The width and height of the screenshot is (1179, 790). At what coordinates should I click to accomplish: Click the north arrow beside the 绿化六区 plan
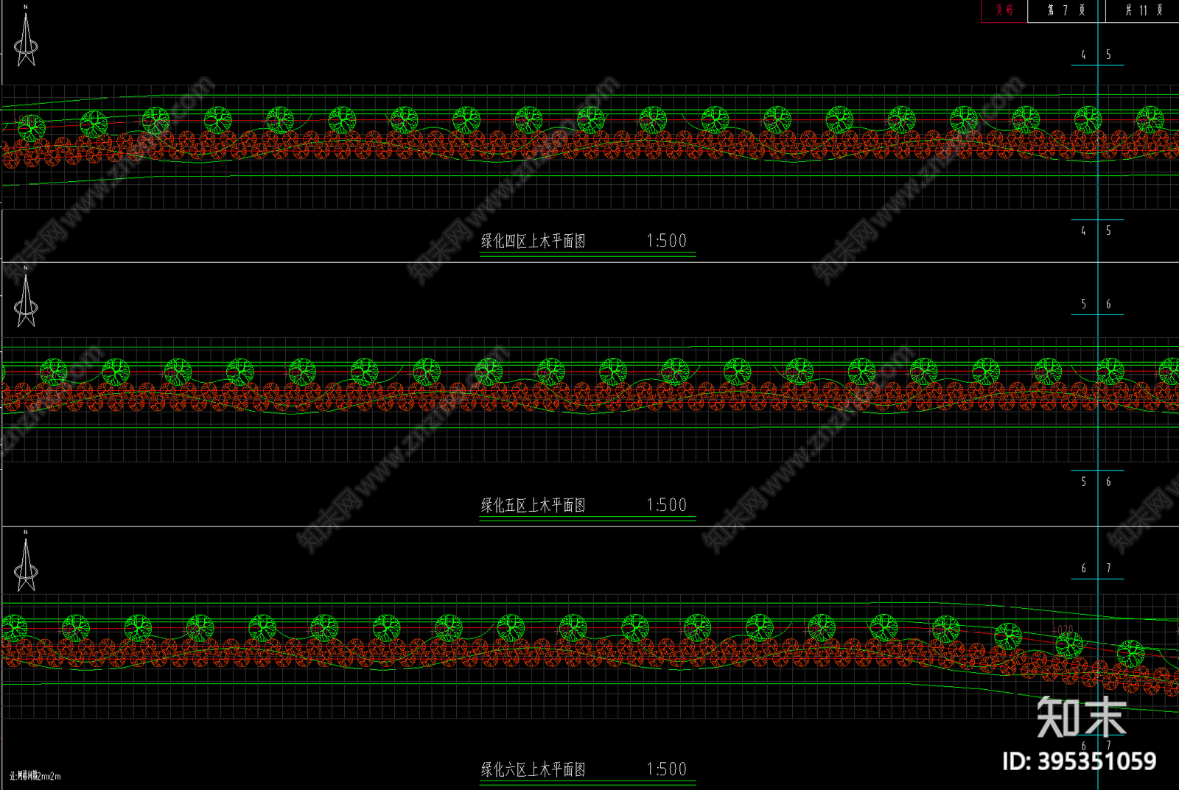tap(26, 562)
